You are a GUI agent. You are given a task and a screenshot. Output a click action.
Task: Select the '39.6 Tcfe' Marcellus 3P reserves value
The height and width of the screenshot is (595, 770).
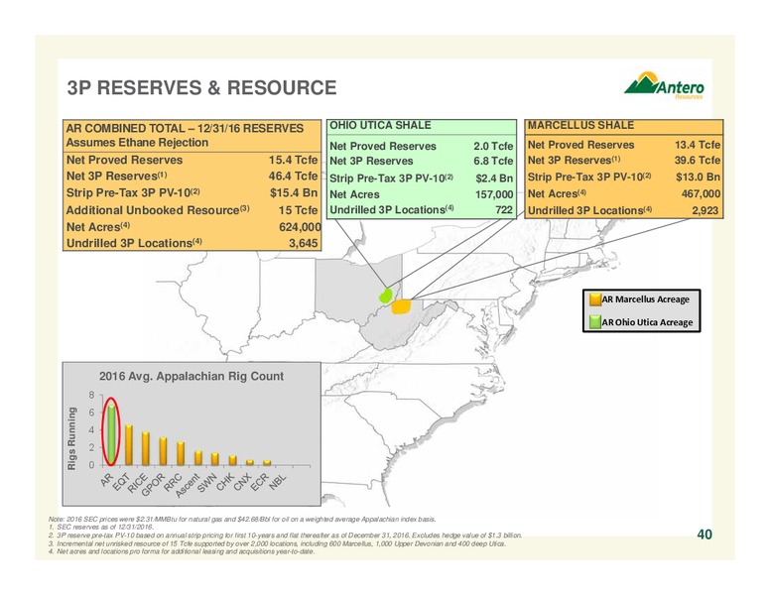point(698,160)
